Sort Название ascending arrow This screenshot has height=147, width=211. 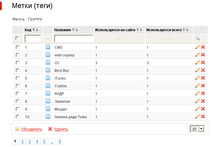[73, 30]
